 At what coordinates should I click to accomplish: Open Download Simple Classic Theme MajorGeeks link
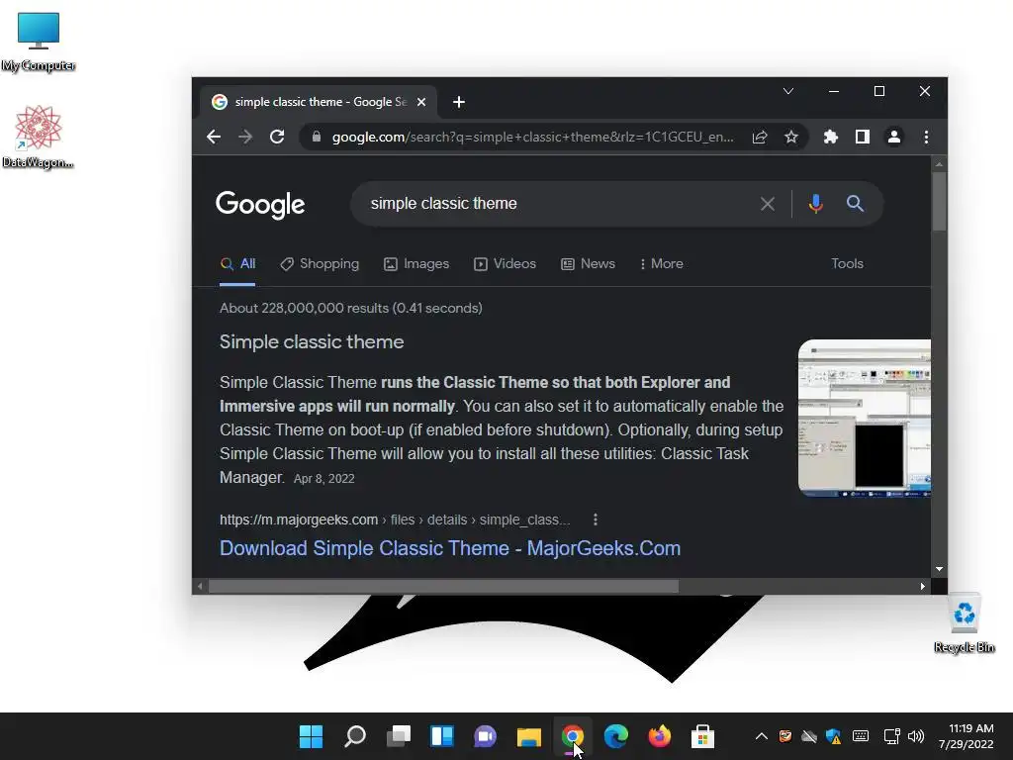450,548
